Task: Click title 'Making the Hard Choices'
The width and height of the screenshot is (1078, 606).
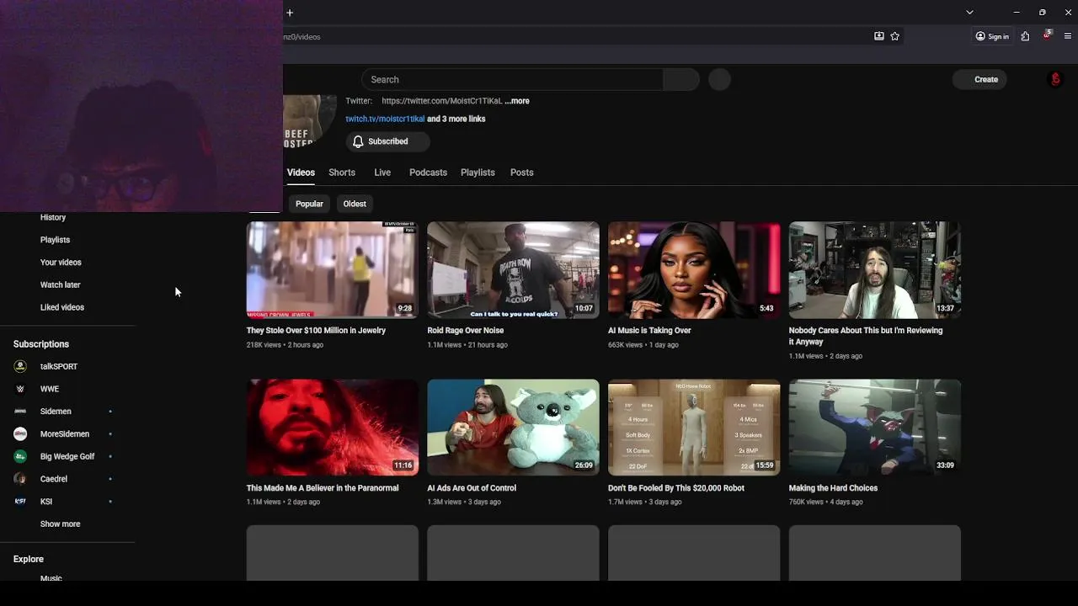Action: click(833, 488)
